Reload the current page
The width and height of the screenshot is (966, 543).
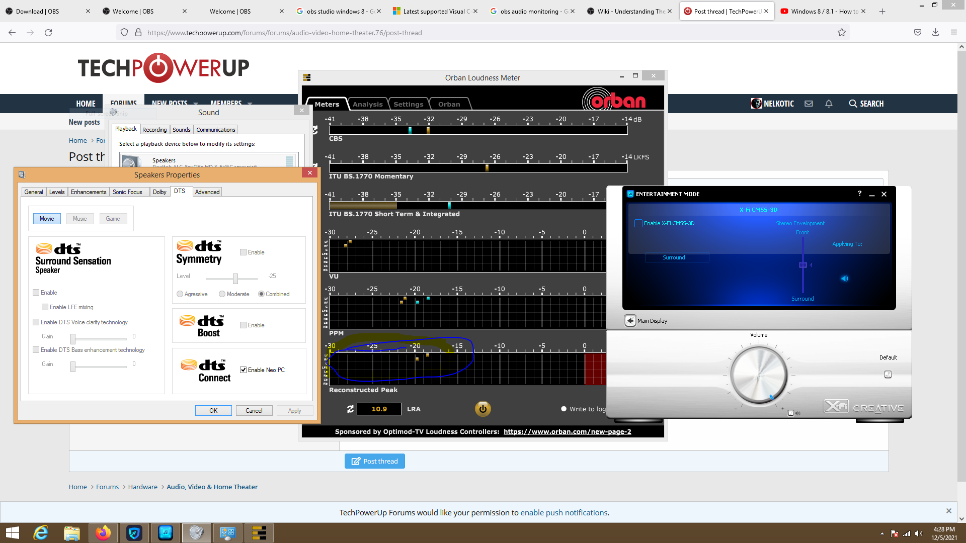[48, 33]
